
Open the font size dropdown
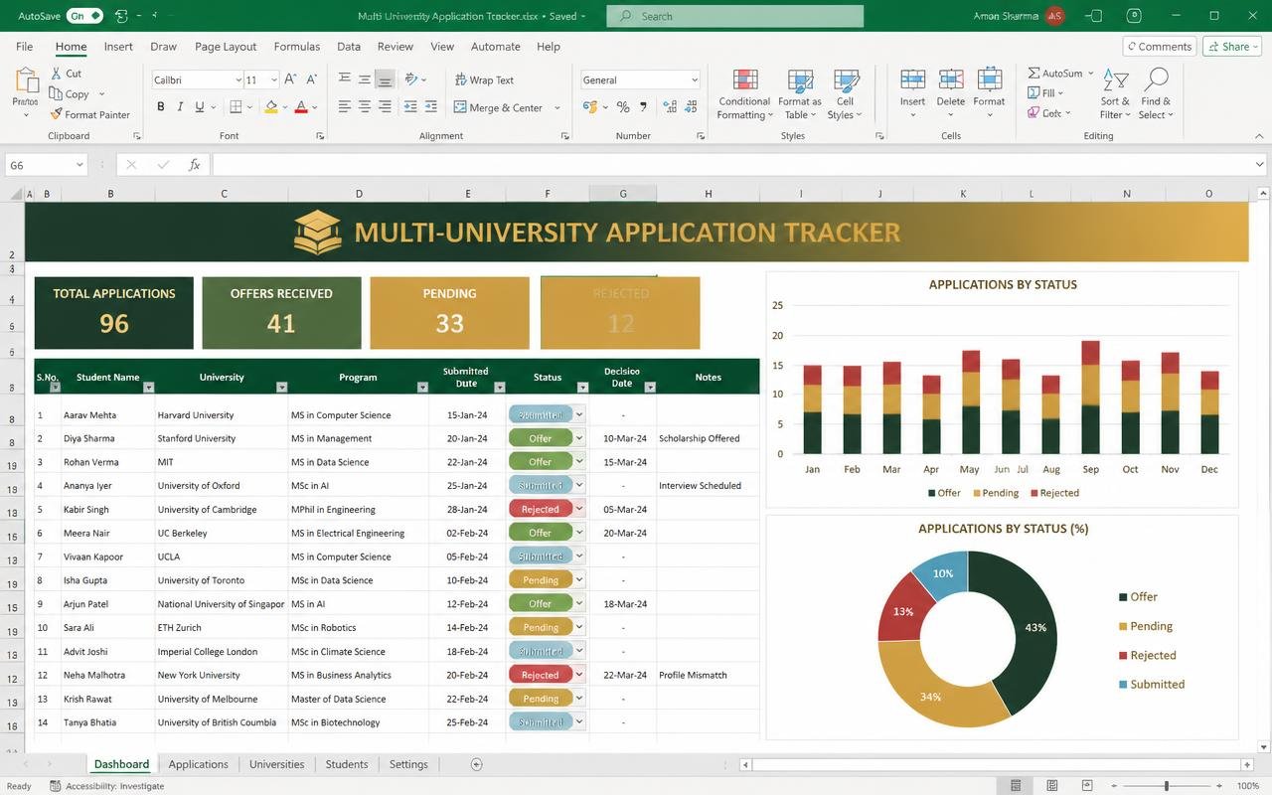coord(273,80)
